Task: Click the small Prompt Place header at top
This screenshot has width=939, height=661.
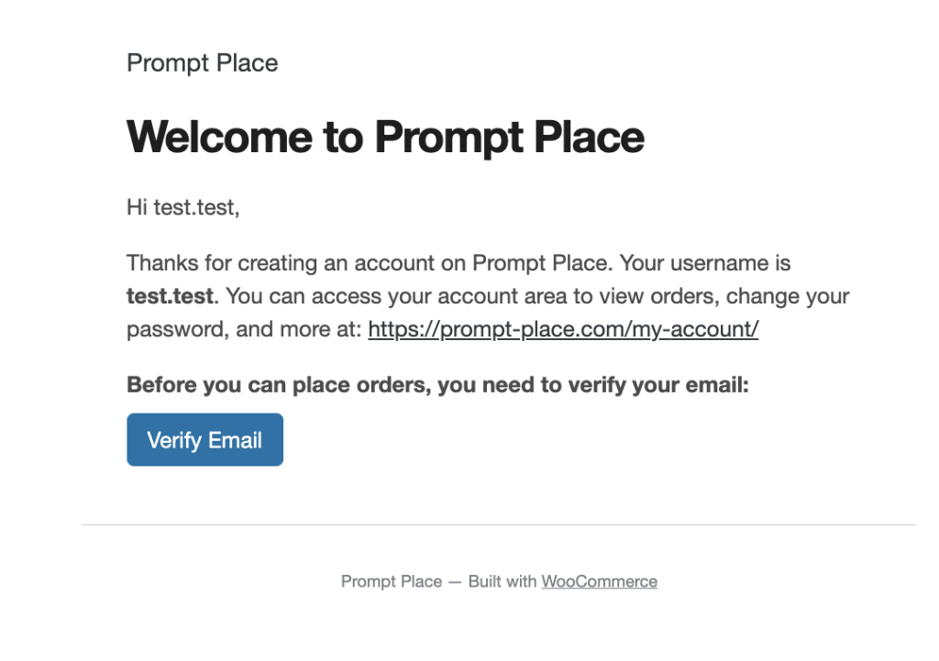Action: pos(202,63)
